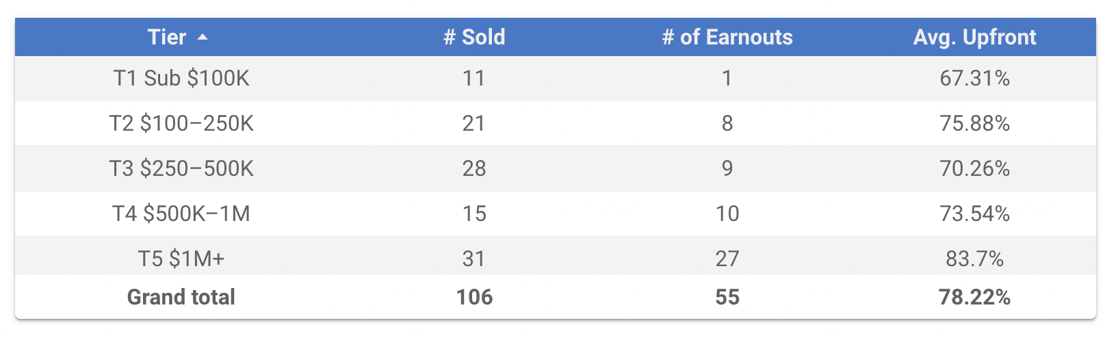Click the Grand total row label
Image resolution: width=1118 pixels, height=338 pixels.
(181, 297)
